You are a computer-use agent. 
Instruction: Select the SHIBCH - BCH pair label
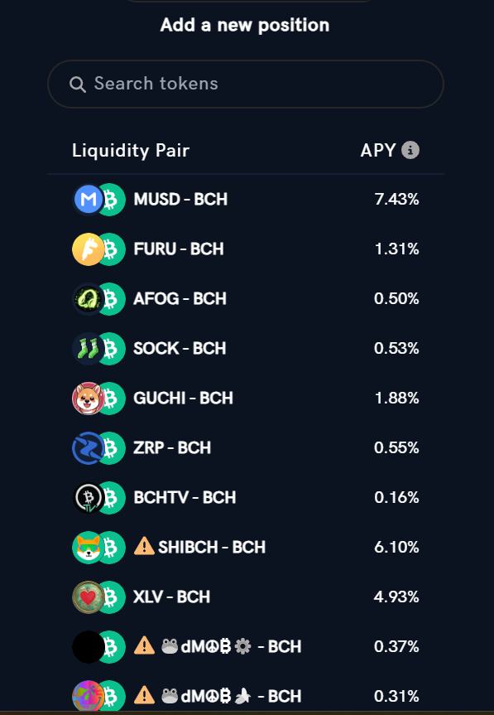pyautogui.click(x=212, y=547)
